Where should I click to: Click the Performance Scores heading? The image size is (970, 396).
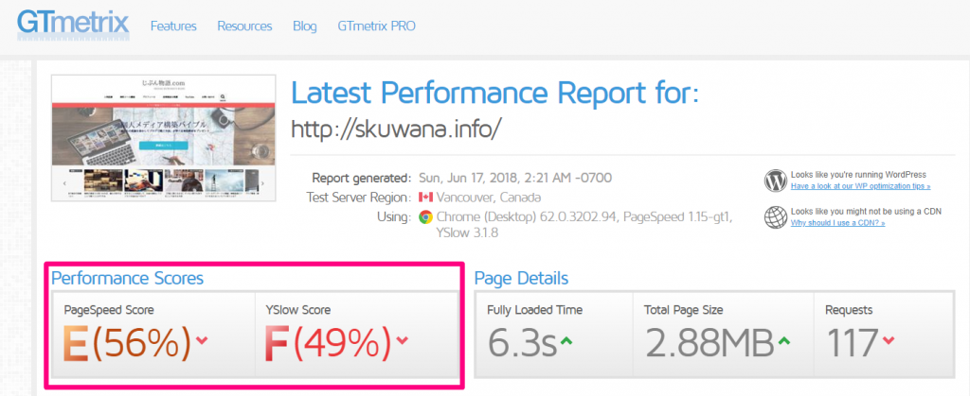point(128,278)
